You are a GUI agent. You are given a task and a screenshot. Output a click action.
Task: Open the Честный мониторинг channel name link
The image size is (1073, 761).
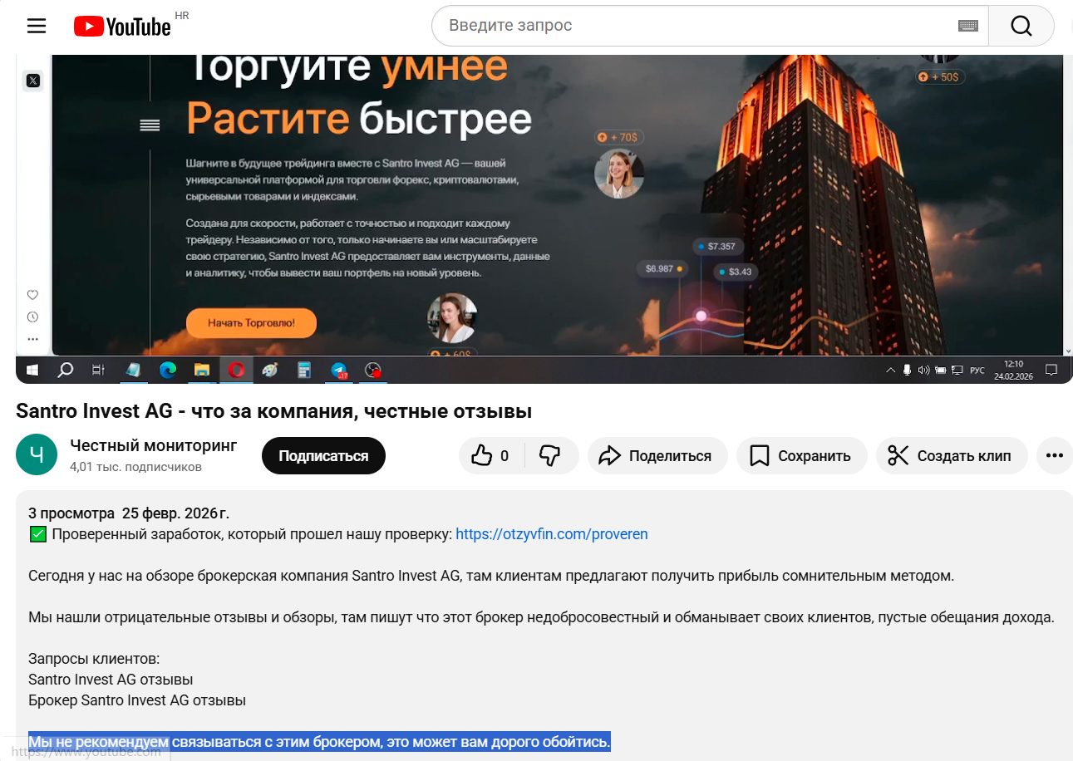(x=154, y=445)
